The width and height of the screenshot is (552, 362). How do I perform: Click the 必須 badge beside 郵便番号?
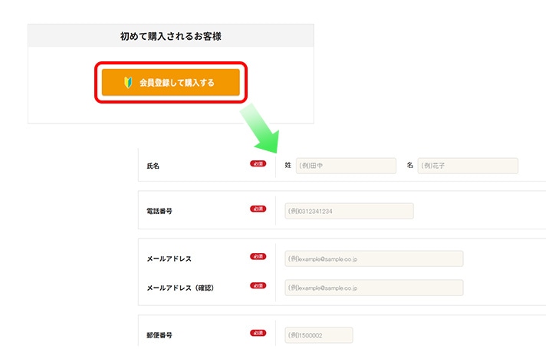tap(258, 334)
